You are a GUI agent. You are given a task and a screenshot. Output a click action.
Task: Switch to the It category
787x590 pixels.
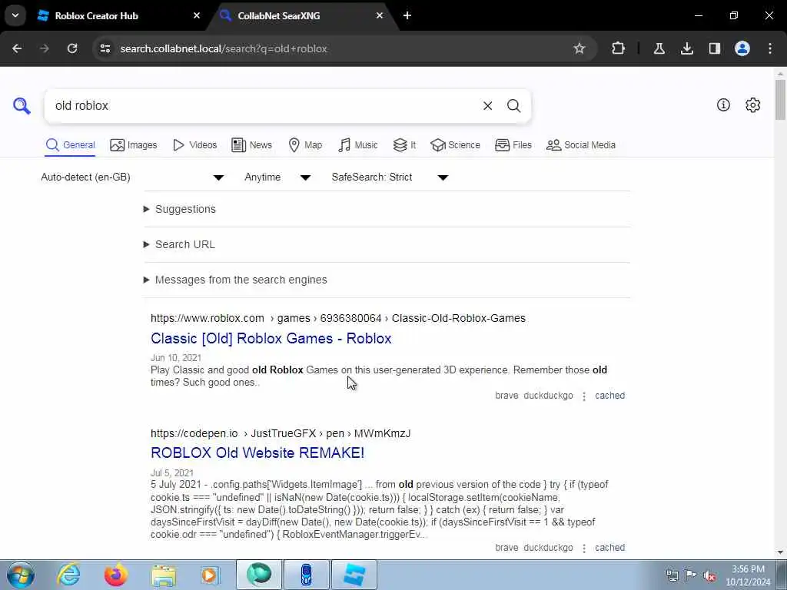click(x=404, y=145)
